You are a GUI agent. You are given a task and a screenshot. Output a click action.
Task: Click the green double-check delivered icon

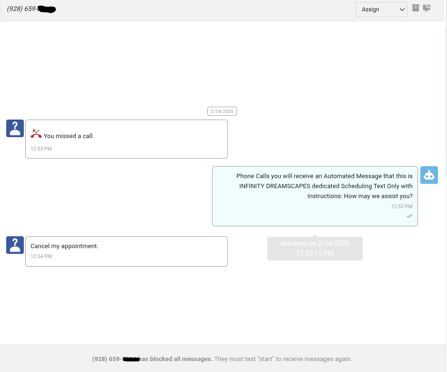click(x=409, y=216)
